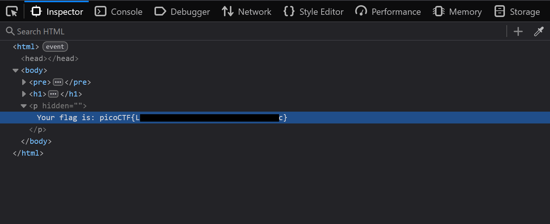Expand the h1 element node

[x=24, y=94]
